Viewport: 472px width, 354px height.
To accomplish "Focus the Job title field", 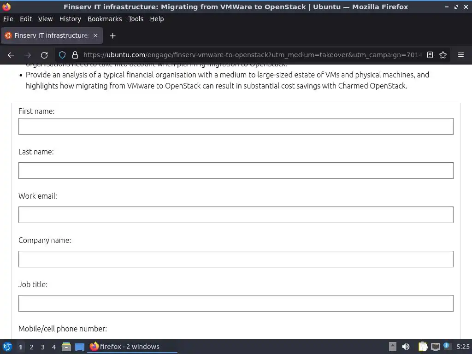I will 236,303.
